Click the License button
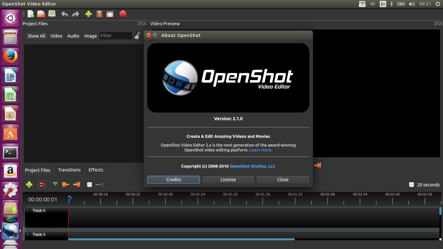Screen dimensions: 443x249 coord(228,180)
